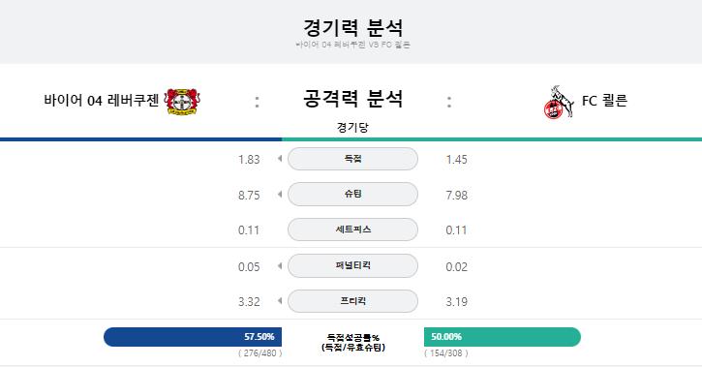Click the 경기력 분석 page heading
702x367 pixels.
[x=352, y=28]
